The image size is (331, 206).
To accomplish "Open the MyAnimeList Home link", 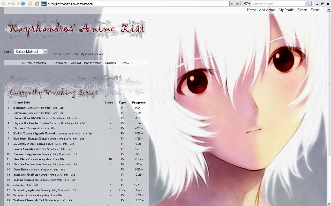I will coord(93,54).
